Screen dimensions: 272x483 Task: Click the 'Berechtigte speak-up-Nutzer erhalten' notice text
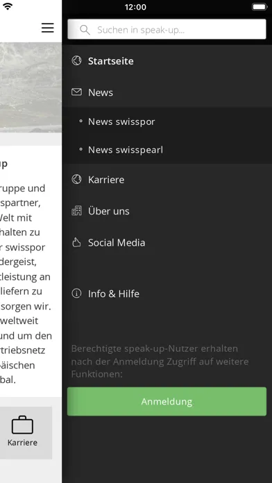[x=160, y=362]
